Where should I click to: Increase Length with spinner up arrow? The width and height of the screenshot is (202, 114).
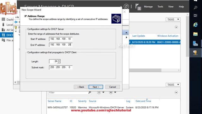pos(59,60)
